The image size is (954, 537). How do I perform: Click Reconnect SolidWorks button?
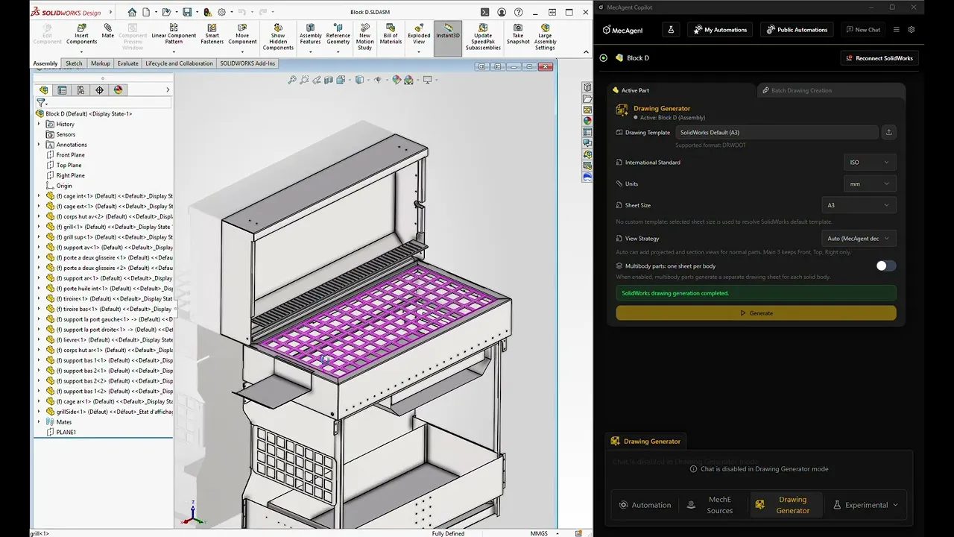(879, 57)
